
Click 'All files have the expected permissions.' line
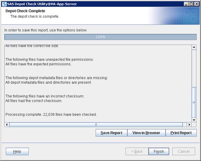pos(38,64)
